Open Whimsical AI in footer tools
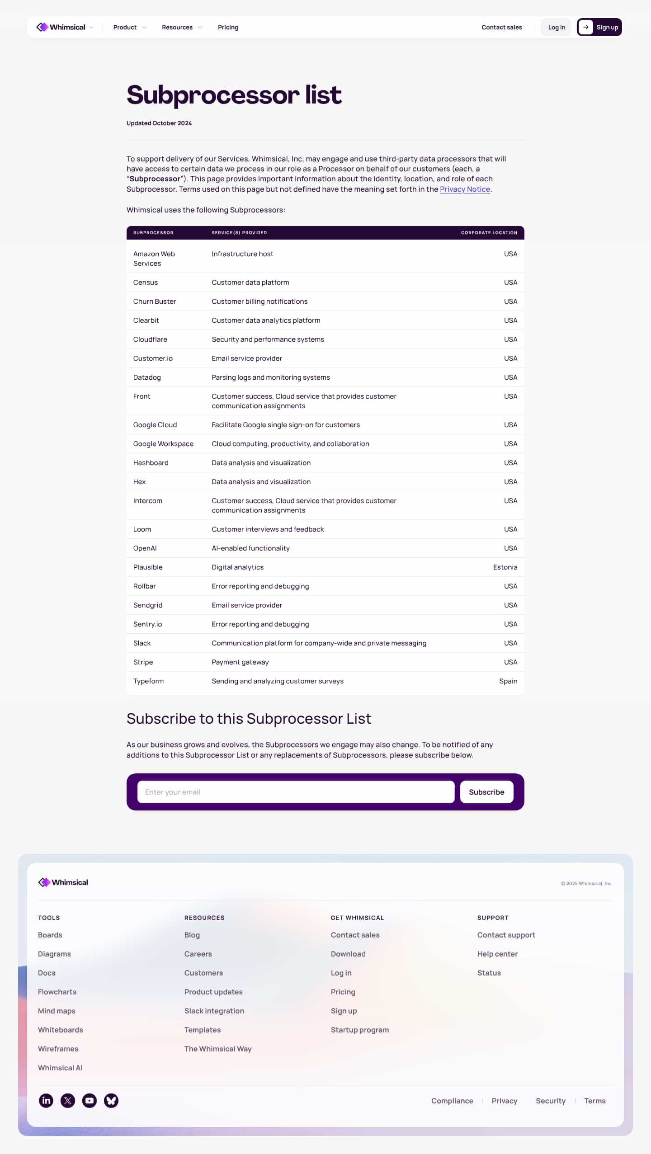Image resolution: width=651 pixels, height=1154 pixels. pos(60,1068)
